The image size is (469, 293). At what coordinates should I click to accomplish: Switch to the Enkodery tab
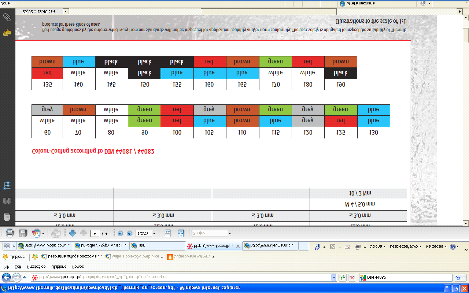click(x=101, y=246)
